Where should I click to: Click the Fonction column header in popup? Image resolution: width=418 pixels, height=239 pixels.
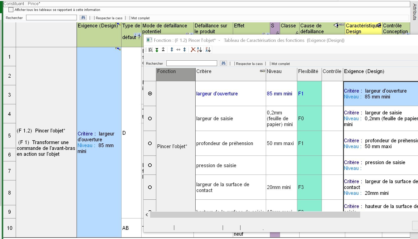point(176,74)
